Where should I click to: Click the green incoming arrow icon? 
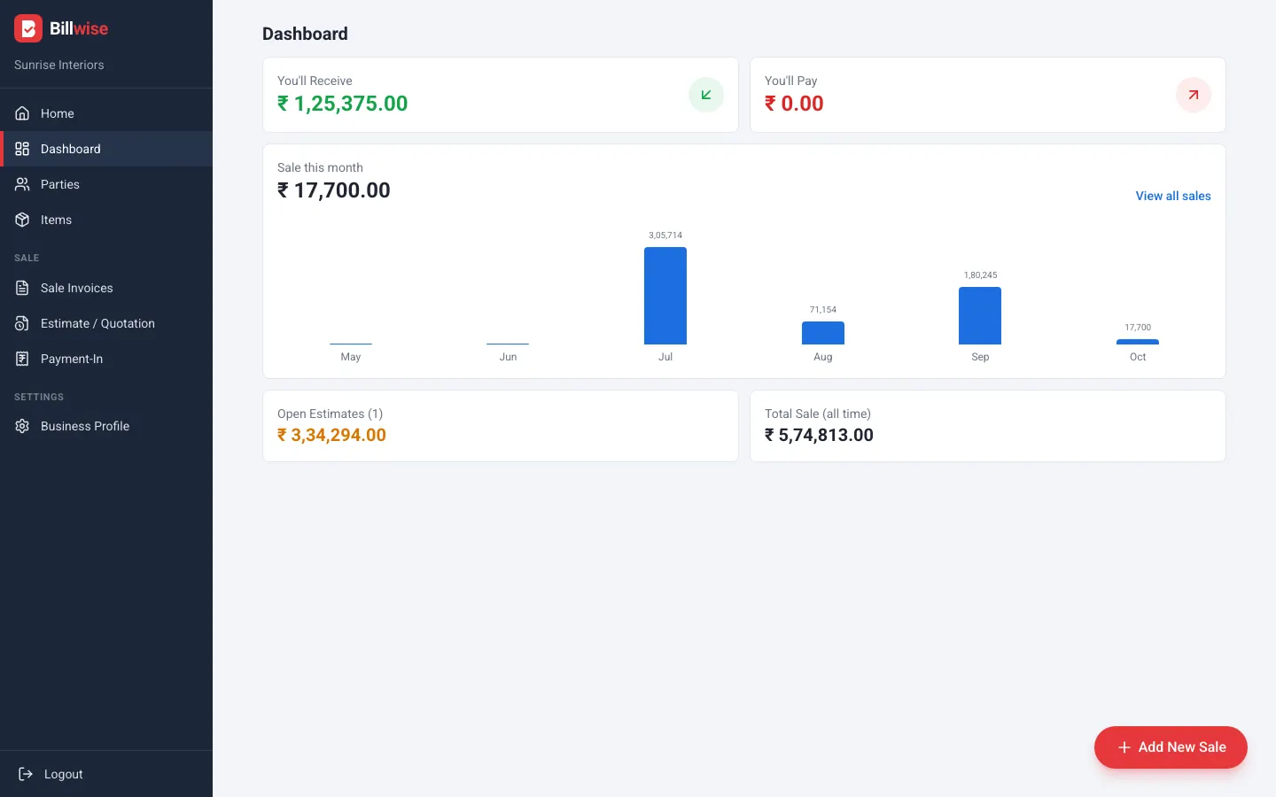point(706,95)
